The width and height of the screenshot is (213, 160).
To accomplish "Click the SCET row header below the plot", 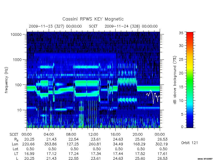I will coord(14,134).
